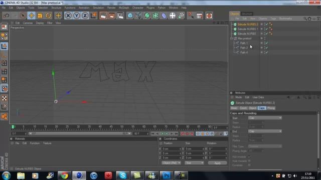The image size is (321, 180).
Task: Select the Extrude NURBS.1 object
Action: click(x=248, y=29)
